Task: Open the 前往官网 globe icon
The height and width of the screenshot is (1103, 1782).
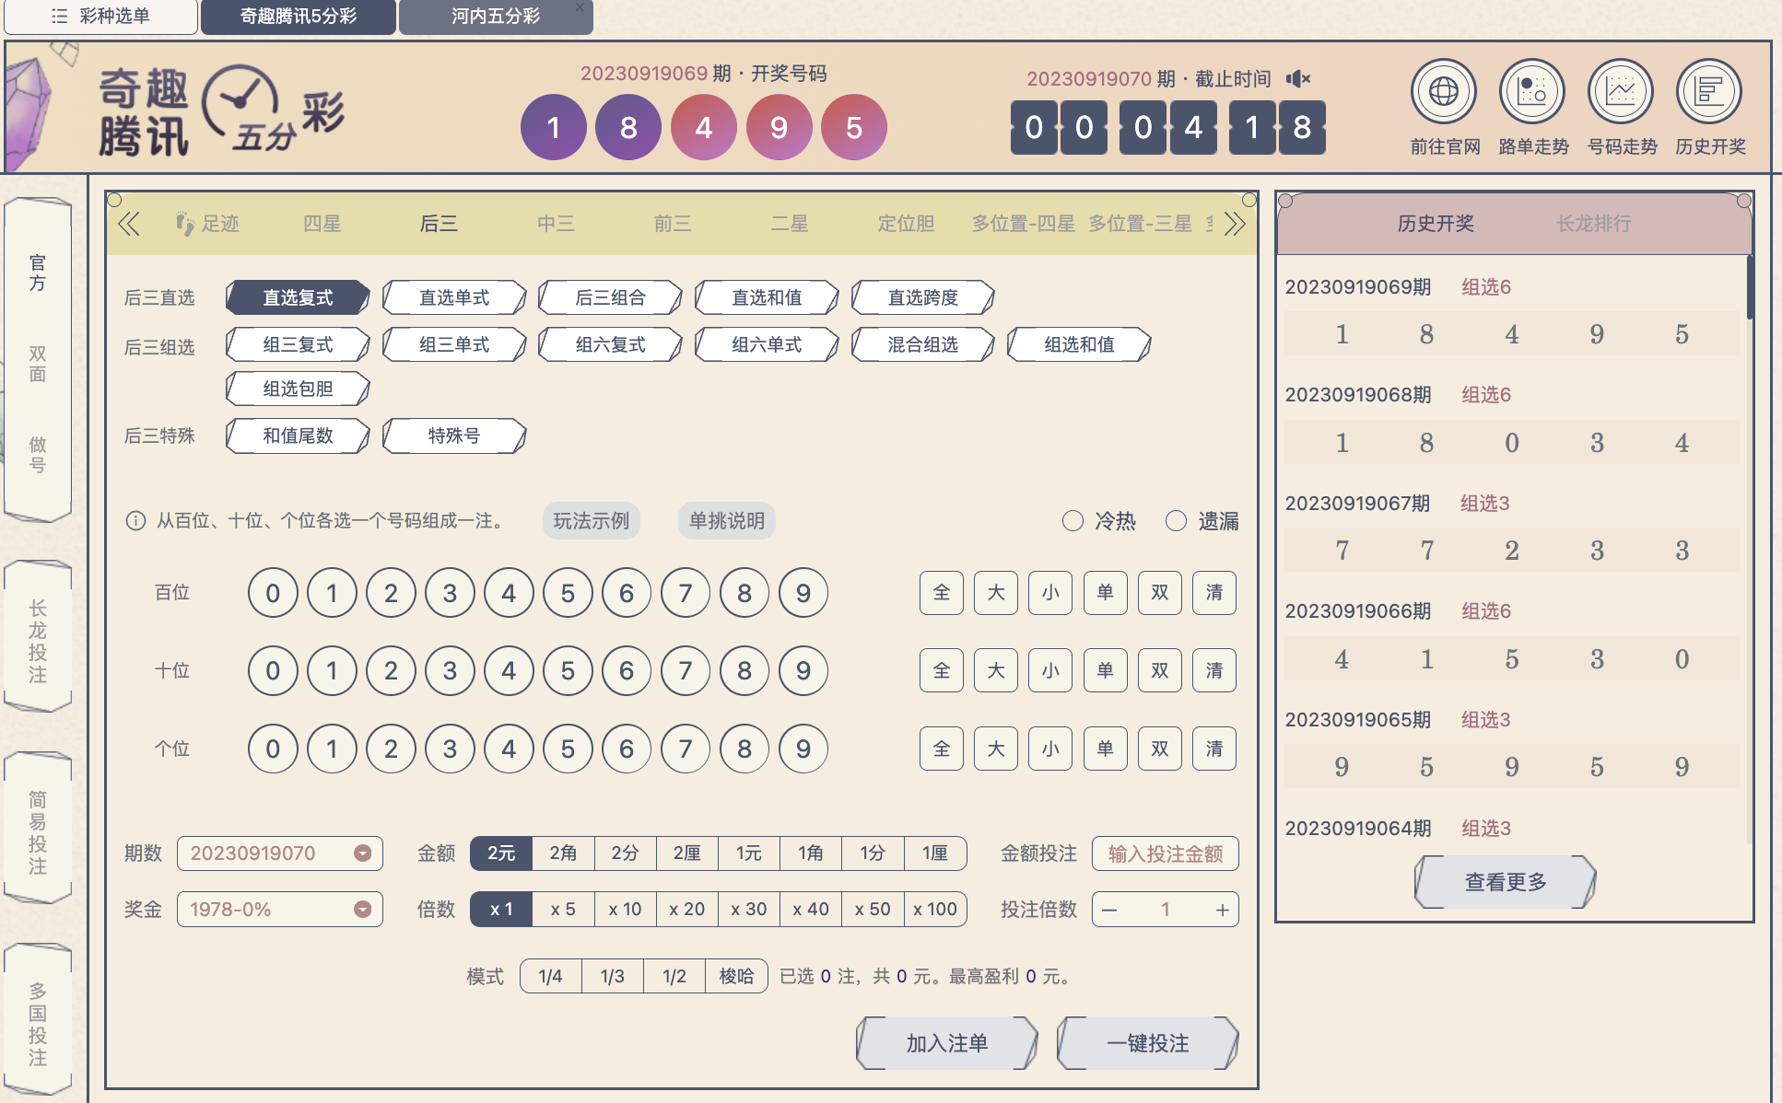Action: click(1444, 92)
